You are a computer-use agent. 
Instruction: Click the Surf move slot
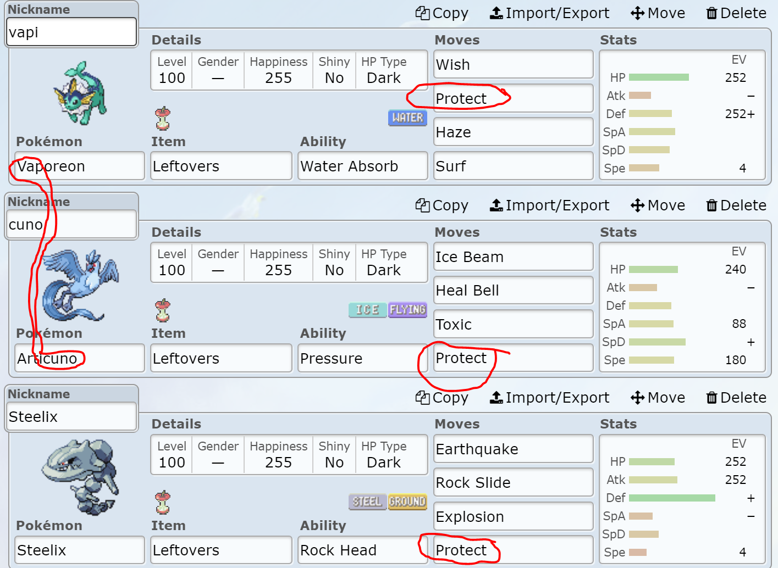point(514,166)
